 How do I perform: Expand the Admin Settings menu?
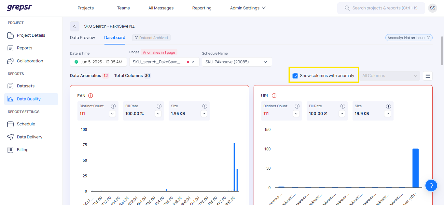tap(248, 8)
